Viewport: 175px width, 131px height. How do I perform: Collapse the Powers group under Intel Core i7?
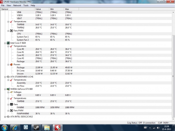[x=8, y=65]
